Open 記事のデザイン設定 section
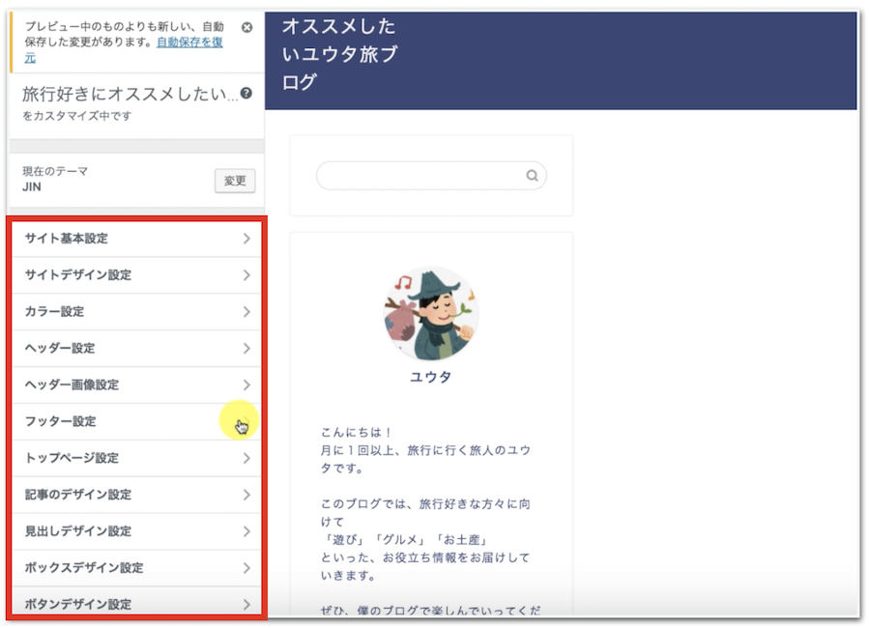Viewport: 870px width, 628px height. pyautogui.click(x=135, y=495)
